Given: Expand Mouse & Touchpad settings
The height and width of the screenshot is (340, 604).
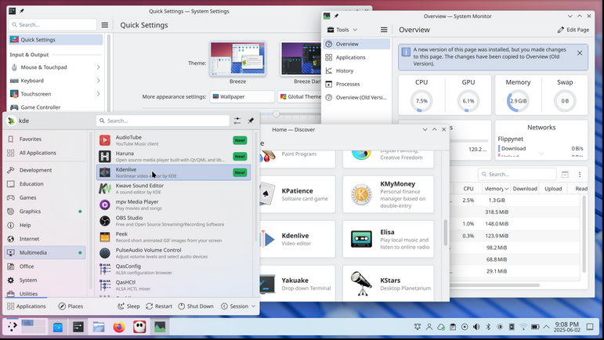Looking at the screenshot, I should [55, 67].
